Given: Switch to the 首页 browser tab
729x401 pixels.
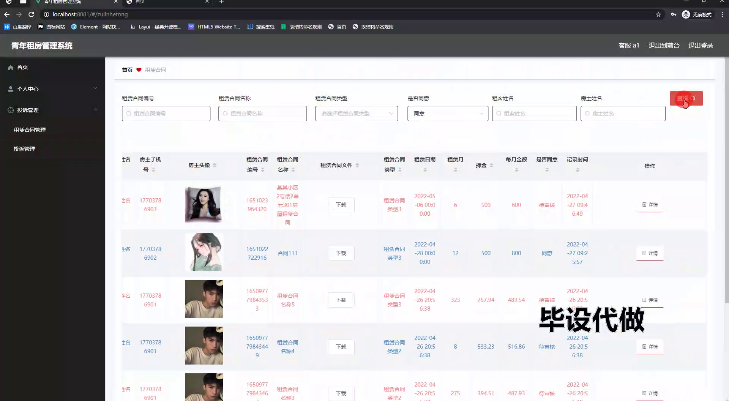Looking at the screenshot, I should (167, 2).
